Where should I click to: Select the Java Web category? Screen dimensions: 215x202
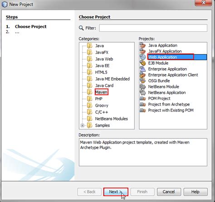[x=104, y=59]
